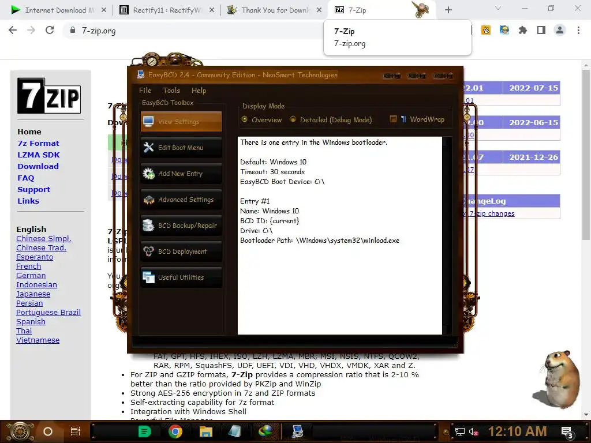Open notification center icon
Screen dimensions: 591x443
coord(568,433)
